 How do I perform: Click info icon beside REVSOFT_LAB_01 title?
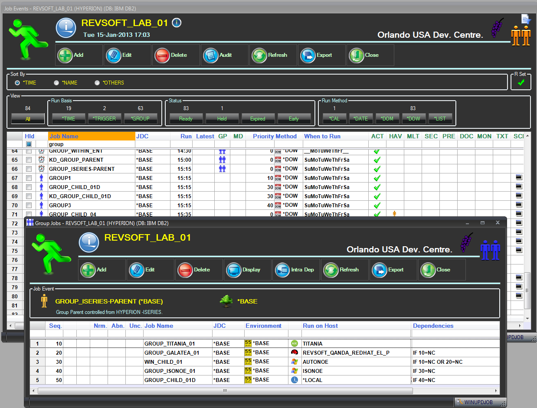point(177,23)
